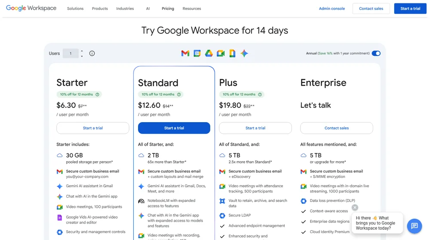
Task: Click the $6.30 Starter price
Action: [x=66, y=105]
